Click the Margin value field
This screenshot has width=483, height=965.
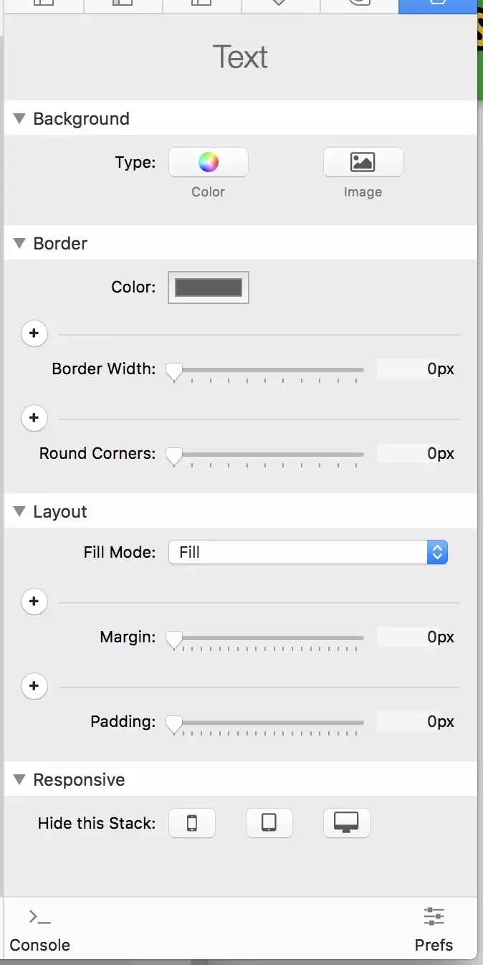pos(416,637)
